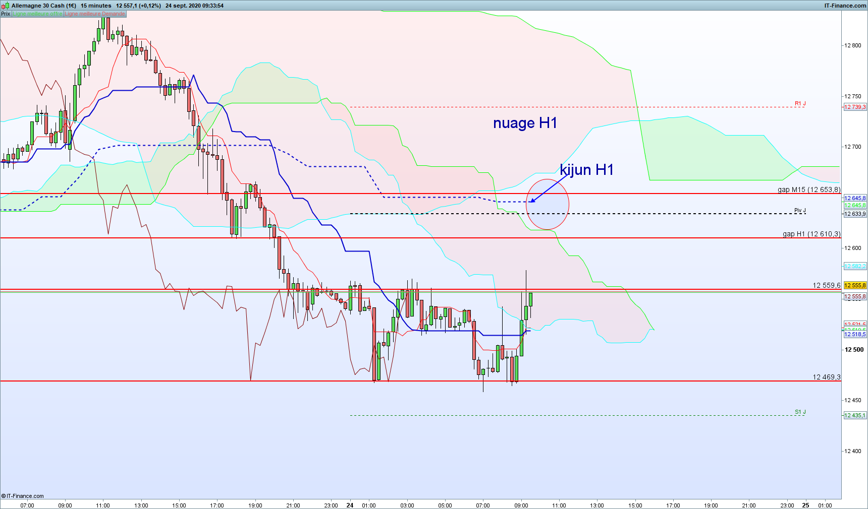
Task: Click the 12 435,1 green price tag
Action: click(855, 415)
